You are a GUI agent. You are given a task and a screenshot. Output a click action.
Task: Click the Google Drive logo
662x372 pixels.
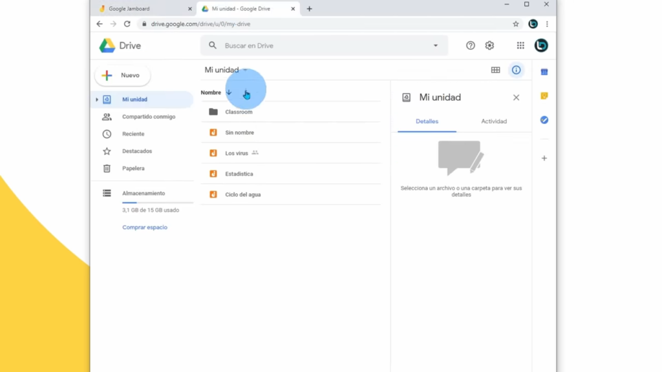pos(107,46)
